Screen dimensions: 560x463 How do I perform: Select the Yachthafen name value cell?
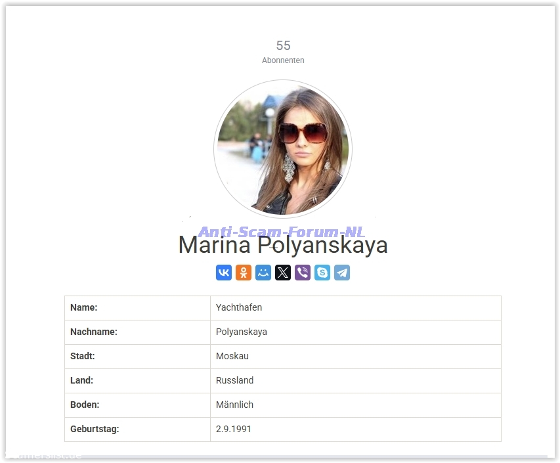pyautogui.click(x=239, y=307)
